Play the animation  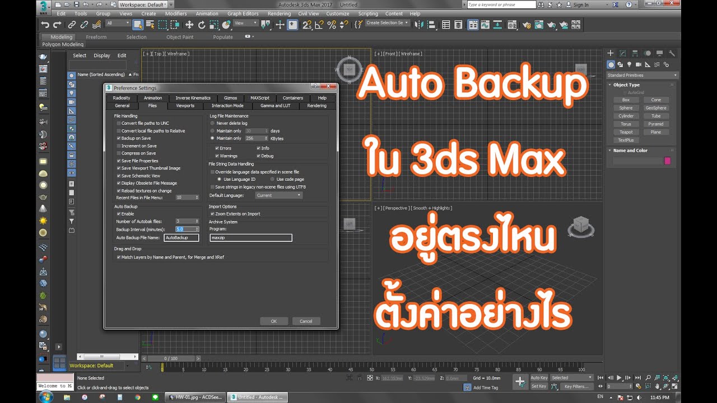pyautogui.click(x=619, y=378)
